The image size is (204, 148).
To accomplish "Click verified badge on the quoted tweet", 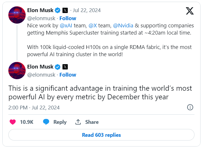I will [x=58, y=10].
